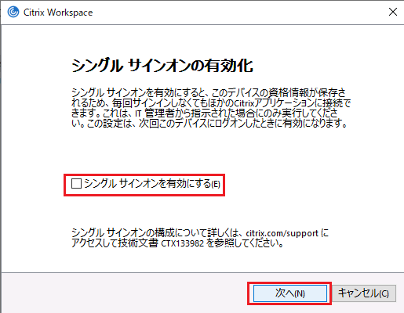Click the 次へ(N) button

tap(290, 293)
